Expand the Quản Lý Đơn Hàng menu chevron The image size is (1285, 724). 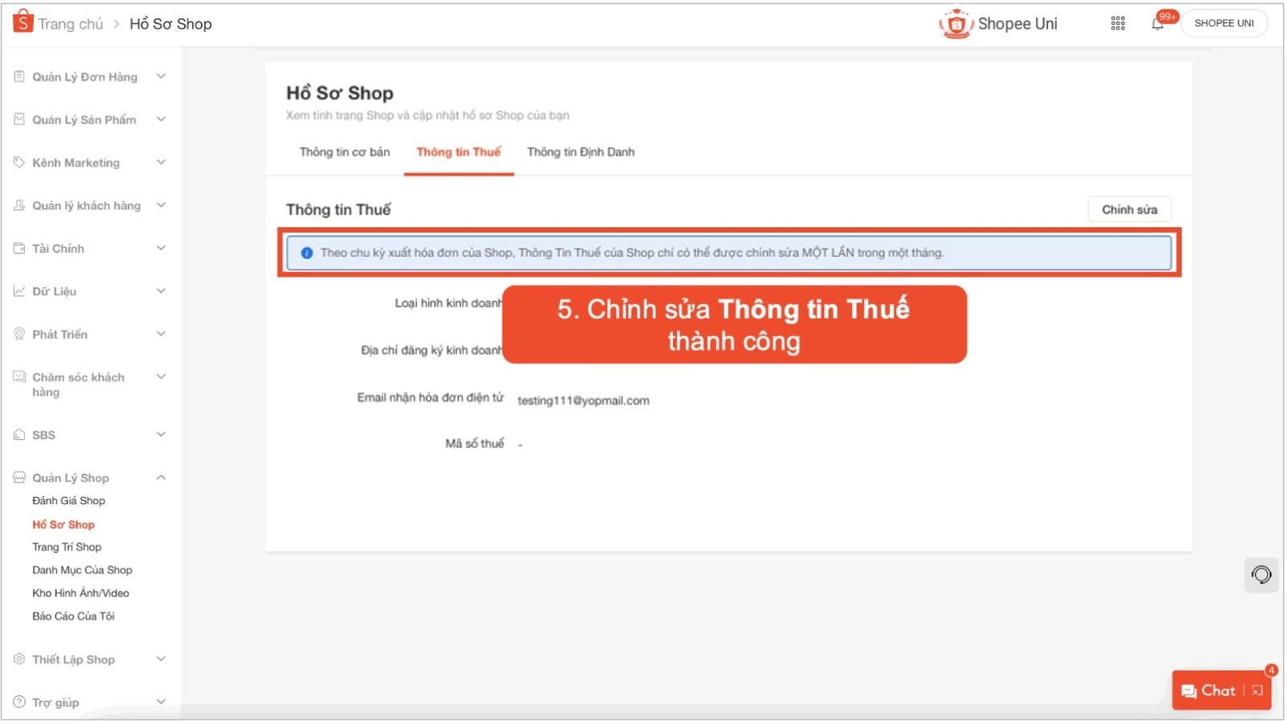(161, 76)
